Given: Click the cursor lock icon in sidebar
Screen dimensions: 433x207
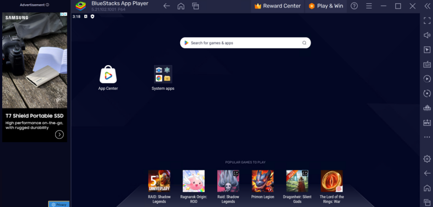Looking at the screenshot, I should click(x=427, y=50).
